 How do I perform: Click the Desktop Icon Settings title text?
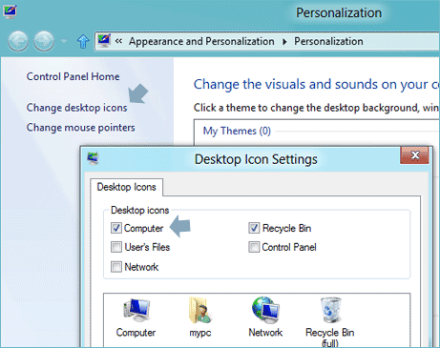coord(256,159)
